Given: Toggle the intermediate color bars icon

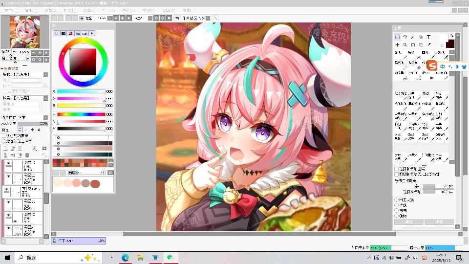Looking at the screenshot, I should pyautogui.click(x=78, y=33).
